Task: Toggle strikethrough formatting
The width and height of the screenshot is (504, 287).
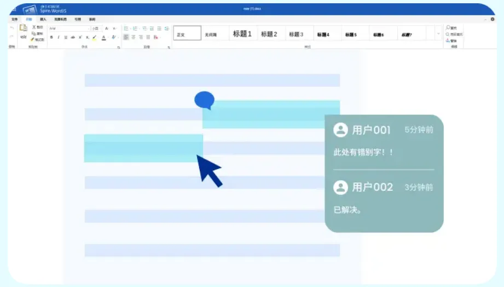Action: (73, 38)
